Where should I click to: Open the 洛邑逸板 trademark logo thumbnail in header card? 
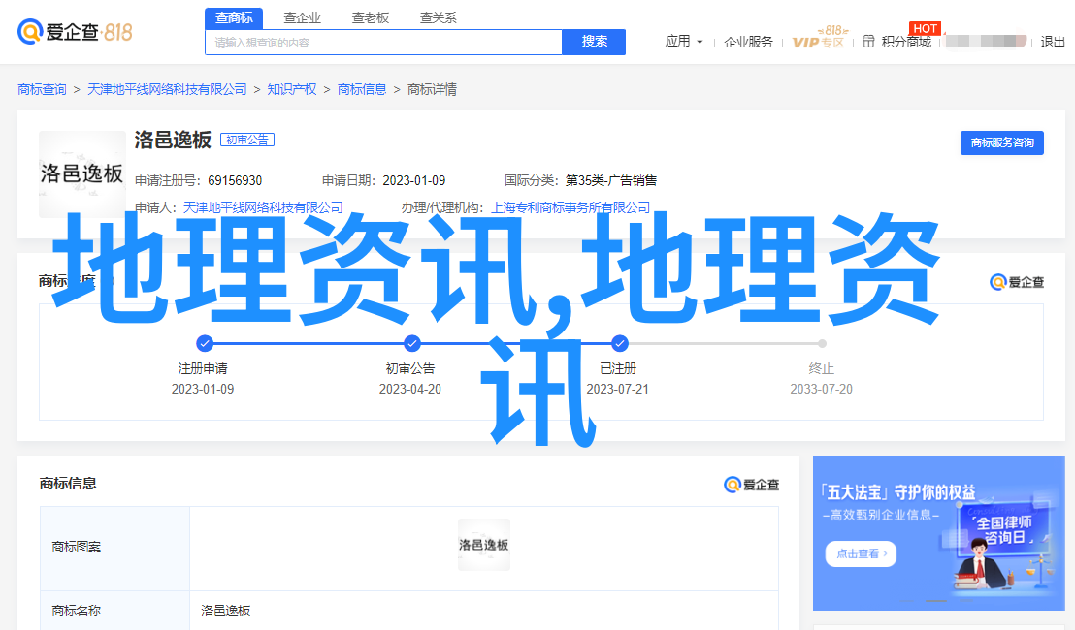82,173
